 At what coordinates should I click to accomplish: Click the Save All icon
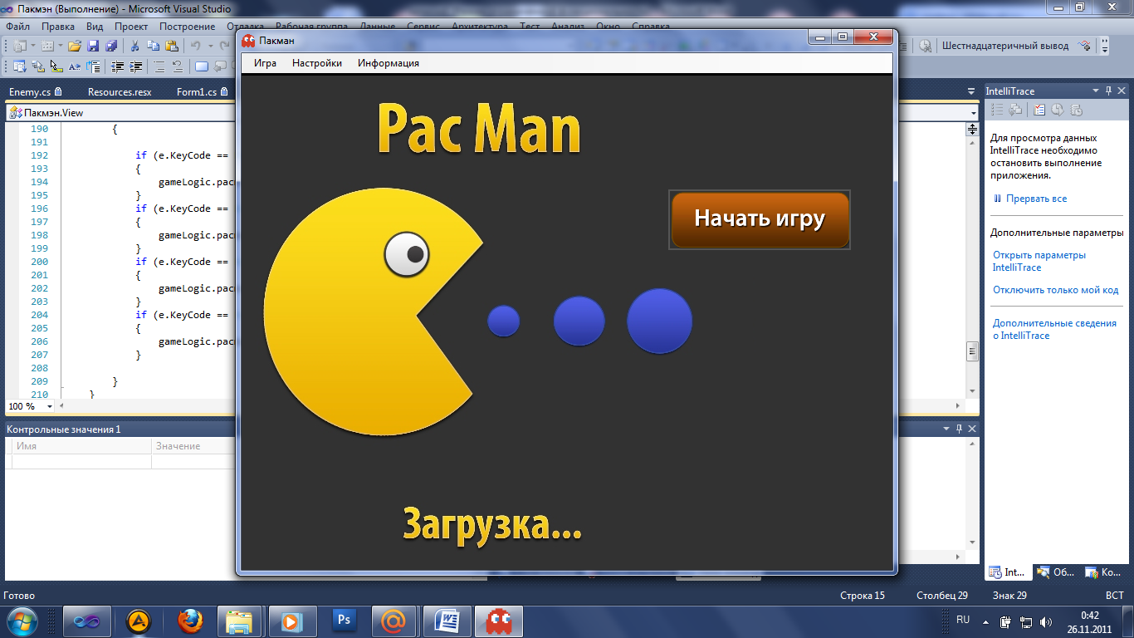pos(111,46)
